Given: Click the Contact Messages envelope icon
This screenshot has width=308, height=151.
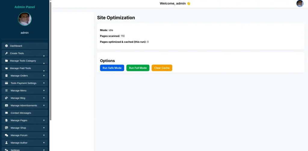Looking at the screenshot, I should 7,113.
